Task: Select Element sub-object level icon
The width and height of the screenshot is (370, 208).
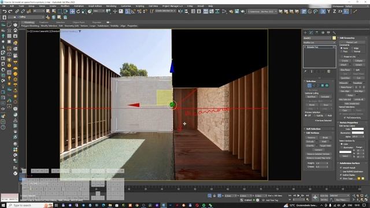Action: (327, 86)
